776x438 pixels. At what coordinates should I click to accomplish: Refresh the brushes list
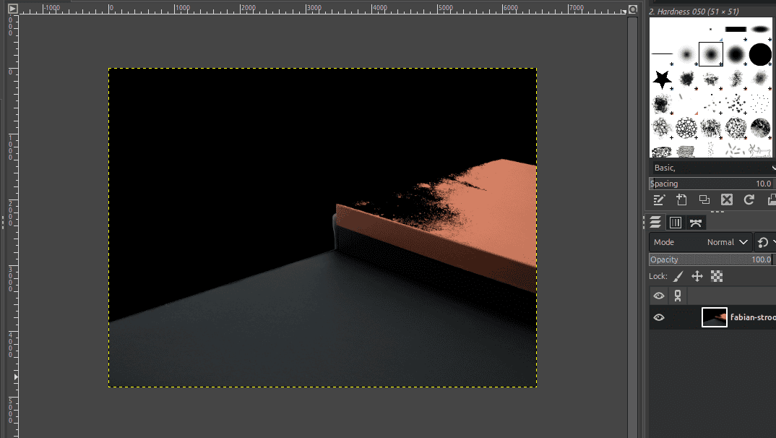pyautogui.click(x=749, y=200)
